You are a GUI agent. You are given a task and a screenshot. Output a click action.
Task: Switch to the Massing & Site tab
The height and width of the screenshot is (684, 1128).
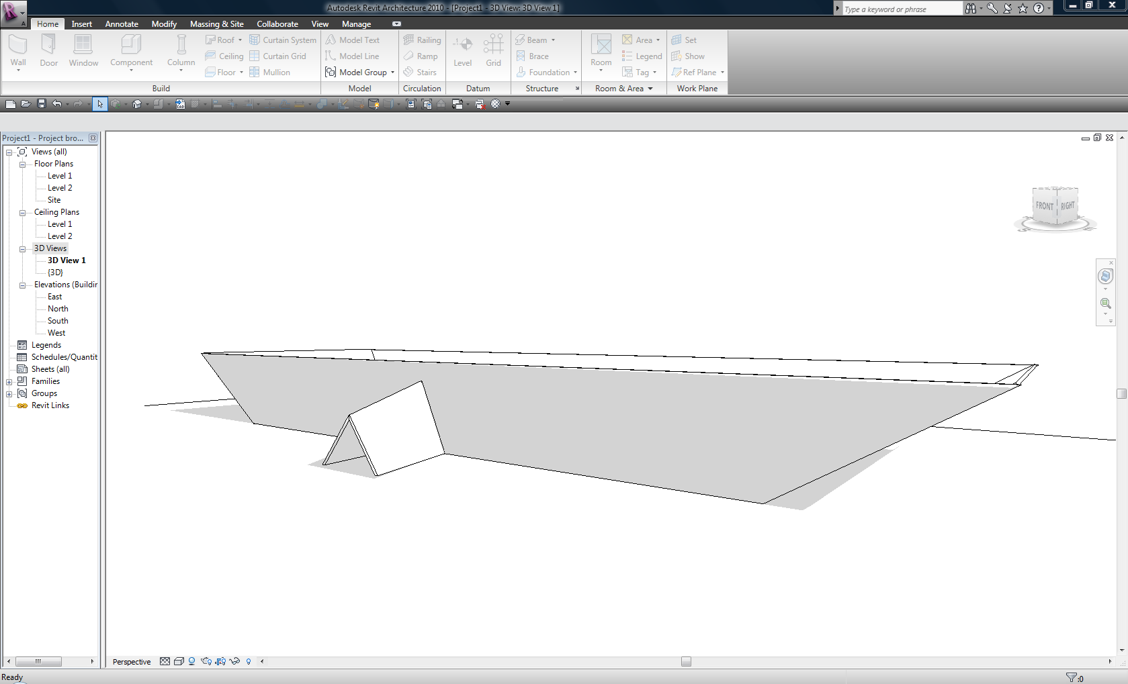pyautogui.click(x=216, y=24)
